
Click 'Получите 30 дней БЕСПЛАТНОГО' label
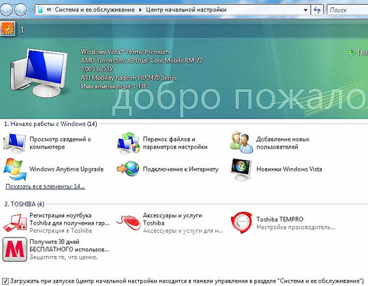[x=69, y=245]
